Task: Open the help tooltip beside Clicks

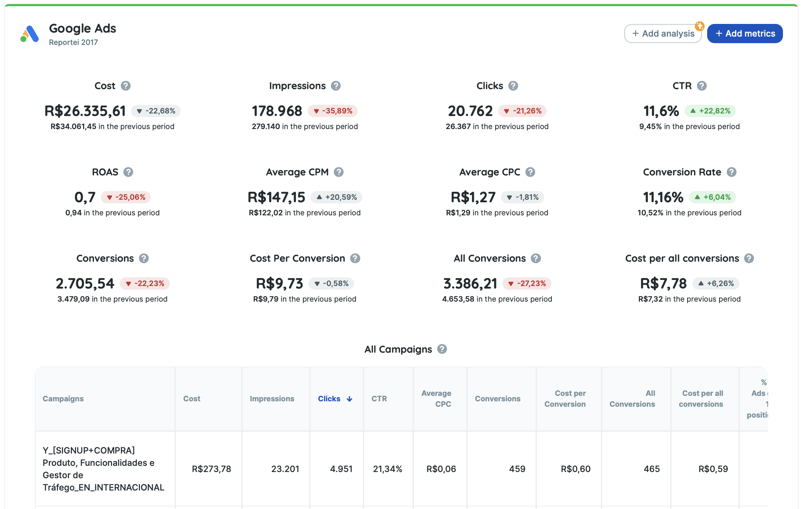Action: (513, 86)
